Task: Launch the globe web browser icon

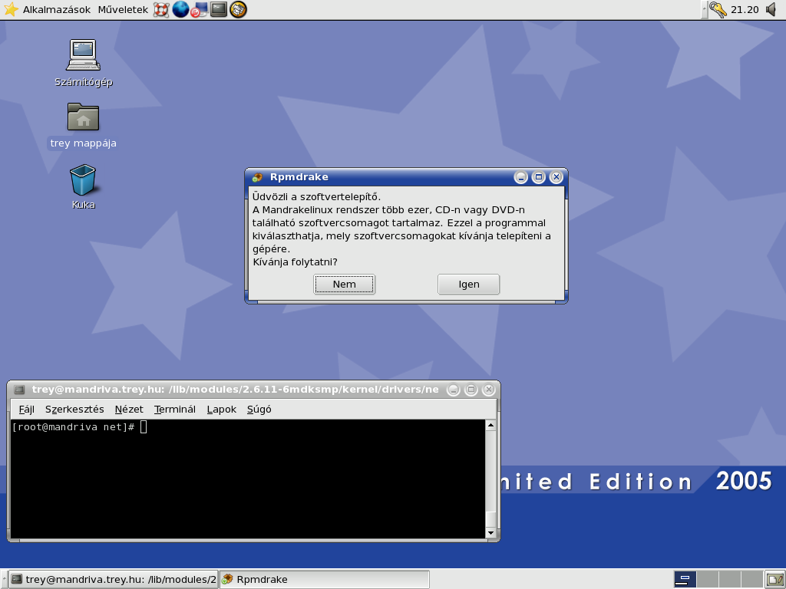Action: pos(180,9)
